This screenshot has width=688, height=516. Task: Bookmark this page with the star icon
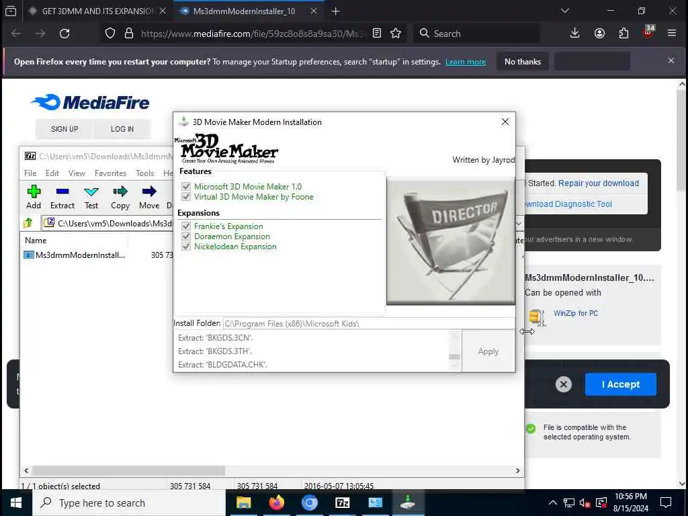pyautogui.click(x=396, y=34)
